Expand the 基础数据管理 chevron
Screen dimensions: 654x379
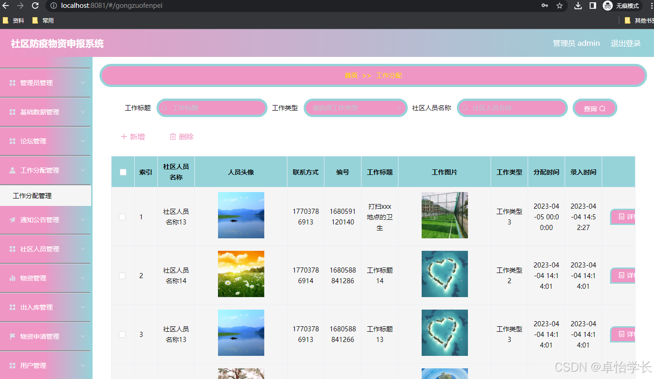83,112
